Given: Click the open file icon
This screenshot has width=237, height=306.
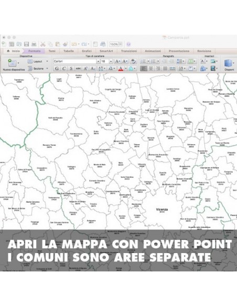Looking at the screenshot, I should point(19,44).
